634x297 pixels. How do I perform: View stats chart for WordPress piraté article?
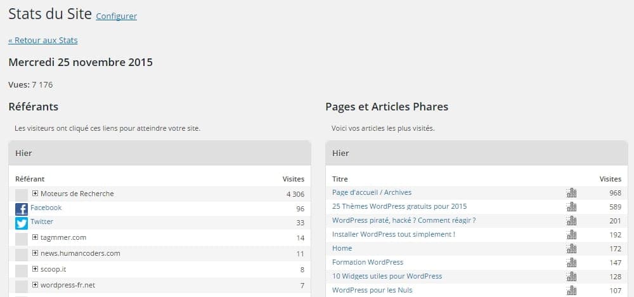point(572,221)
